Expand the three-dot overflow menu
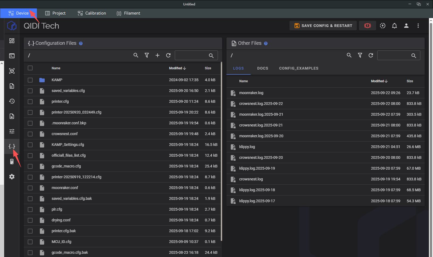Image resolution: width=433 pixels, height=257 pixels. (418, 26)
